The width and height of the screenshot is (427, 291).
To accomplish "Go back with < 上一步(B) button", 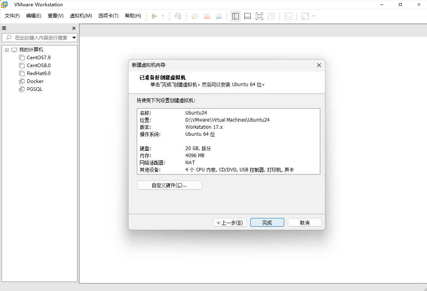I will tap(230, 222).
